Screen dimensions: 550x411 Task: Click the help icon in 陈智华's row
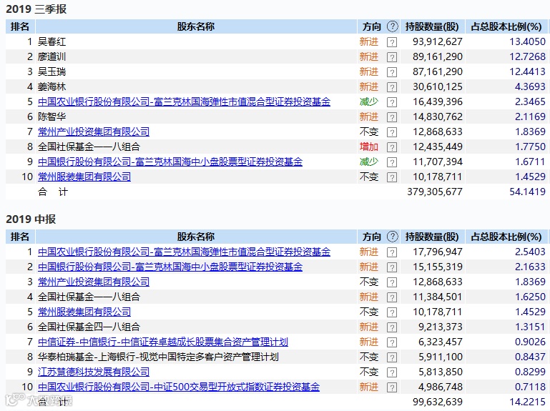pos(392,117)
